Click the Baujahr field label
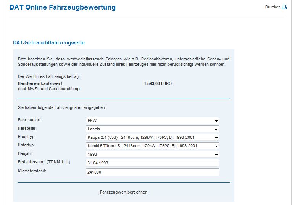This screenshot has width=295, height=205. (26, 154)
